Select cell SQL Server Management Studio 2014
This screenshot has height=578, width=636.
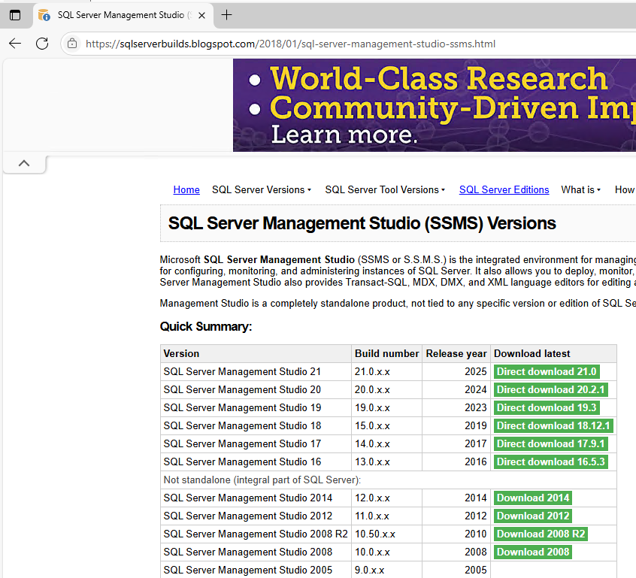click(x=256, y=498)
